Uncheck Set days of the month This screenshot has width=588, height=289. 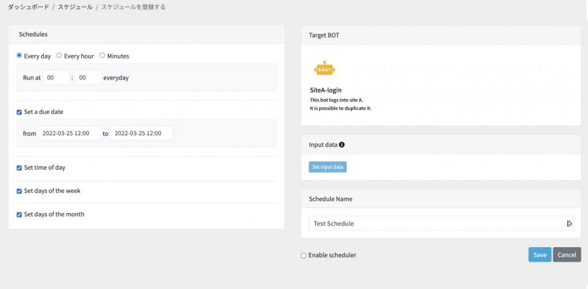[x=19, y=214]
